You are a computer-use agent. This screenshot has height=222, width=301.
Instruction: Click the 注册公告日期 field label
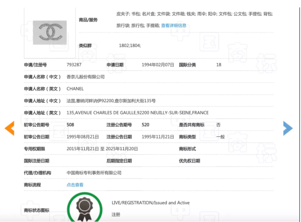pyautogui.click(x=119, y=137)
